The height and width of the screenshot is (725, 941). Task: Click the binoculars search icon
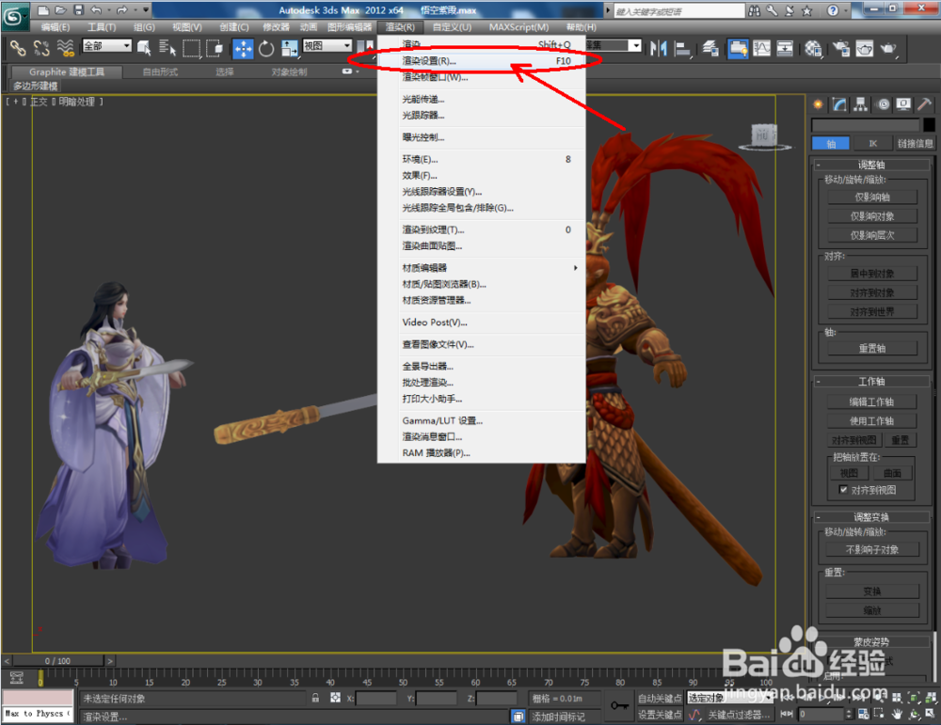point(755,10)
